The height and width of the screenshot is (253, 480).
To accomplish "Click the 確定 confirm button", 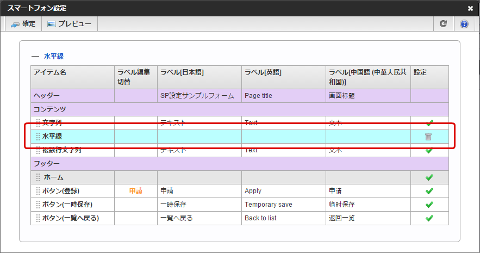I will click(x=23, y=24).
